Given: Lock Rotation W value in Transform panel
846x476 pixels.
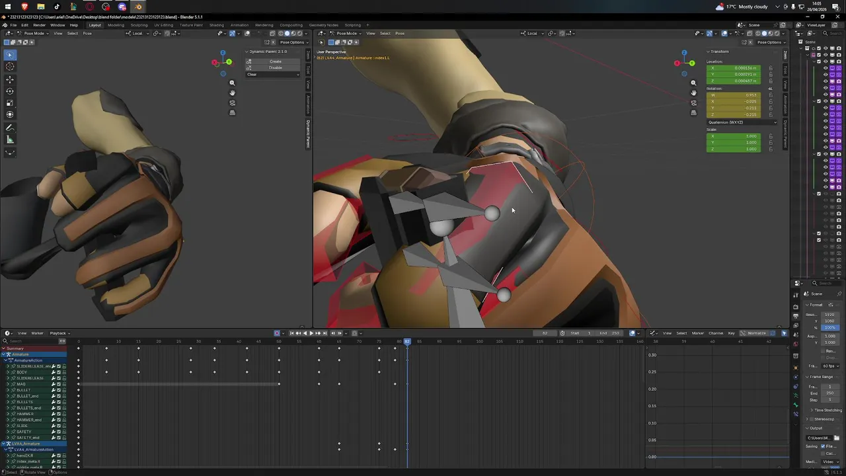Looking at the screenshot, I should (x=770, y=95).
